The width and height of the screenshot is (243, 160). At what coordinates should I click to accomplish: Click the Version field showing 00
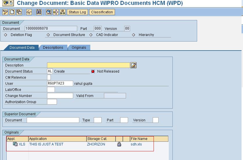click(x=127, y=28)
